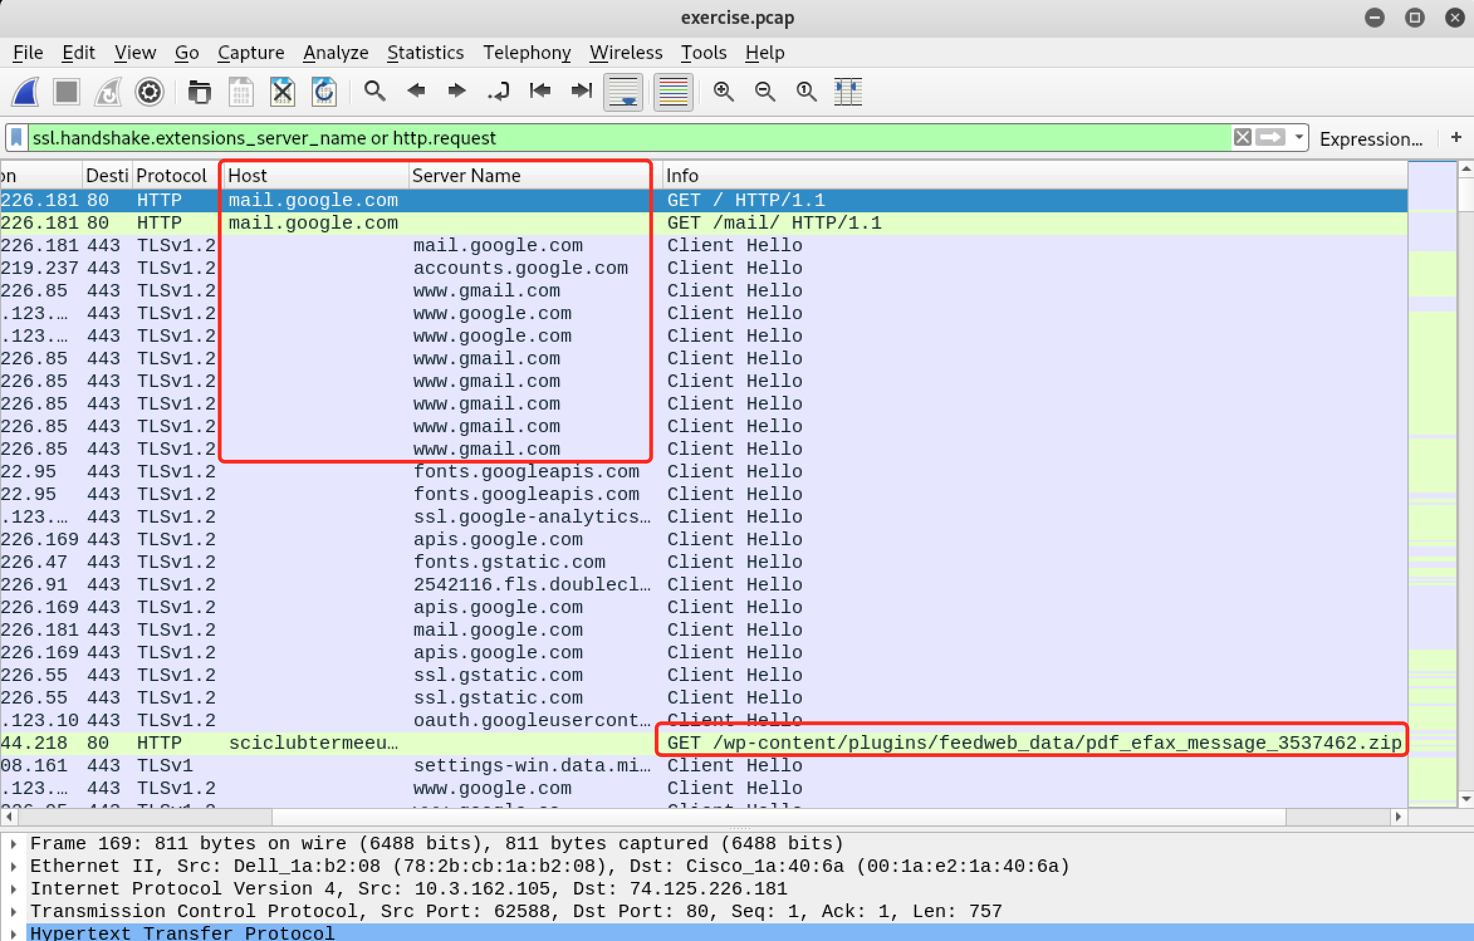Click the horizontal scrollbar of packet list
The width and height of the screenshot is (1474, 941).
779,817
